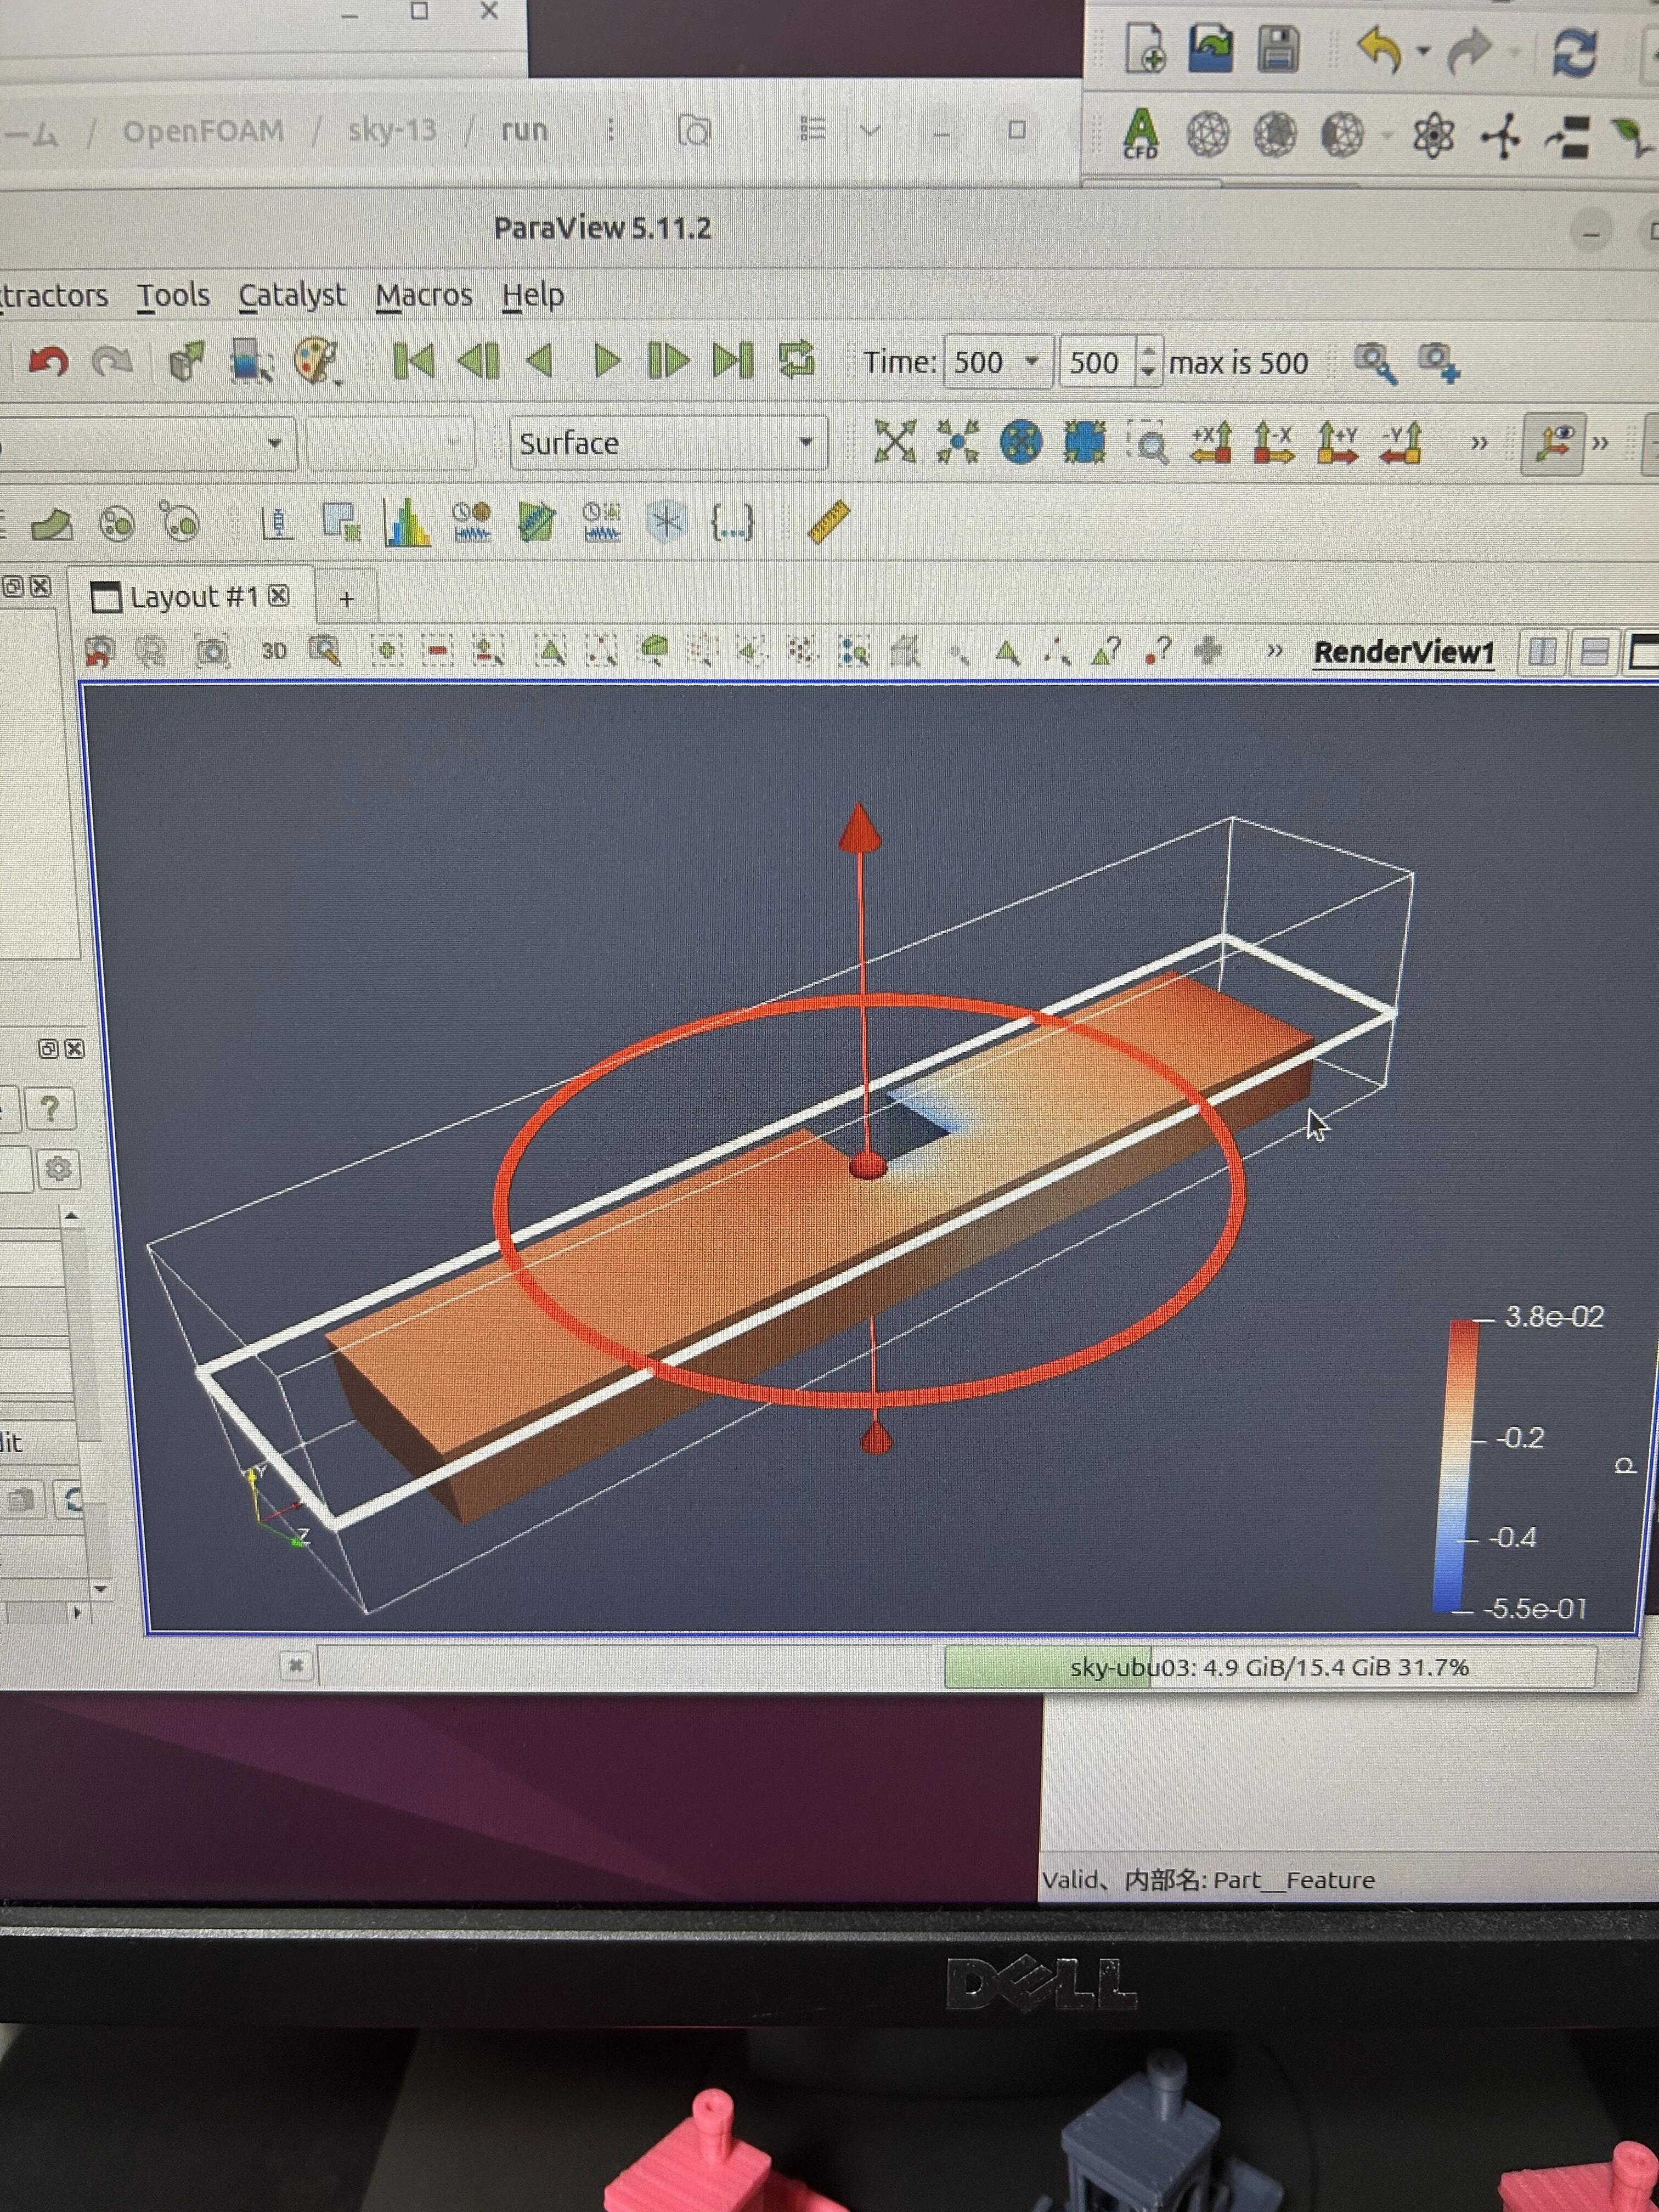Click the Python annotation braces icon
The height and width of the screenshot is (2212, 1659).
pos(731,522)
